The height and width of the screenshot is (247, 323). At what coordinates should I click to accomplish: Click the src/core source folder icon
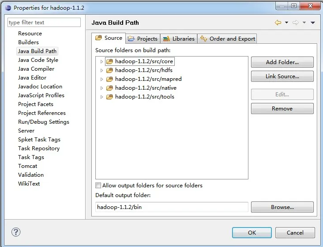click(109, 61)
